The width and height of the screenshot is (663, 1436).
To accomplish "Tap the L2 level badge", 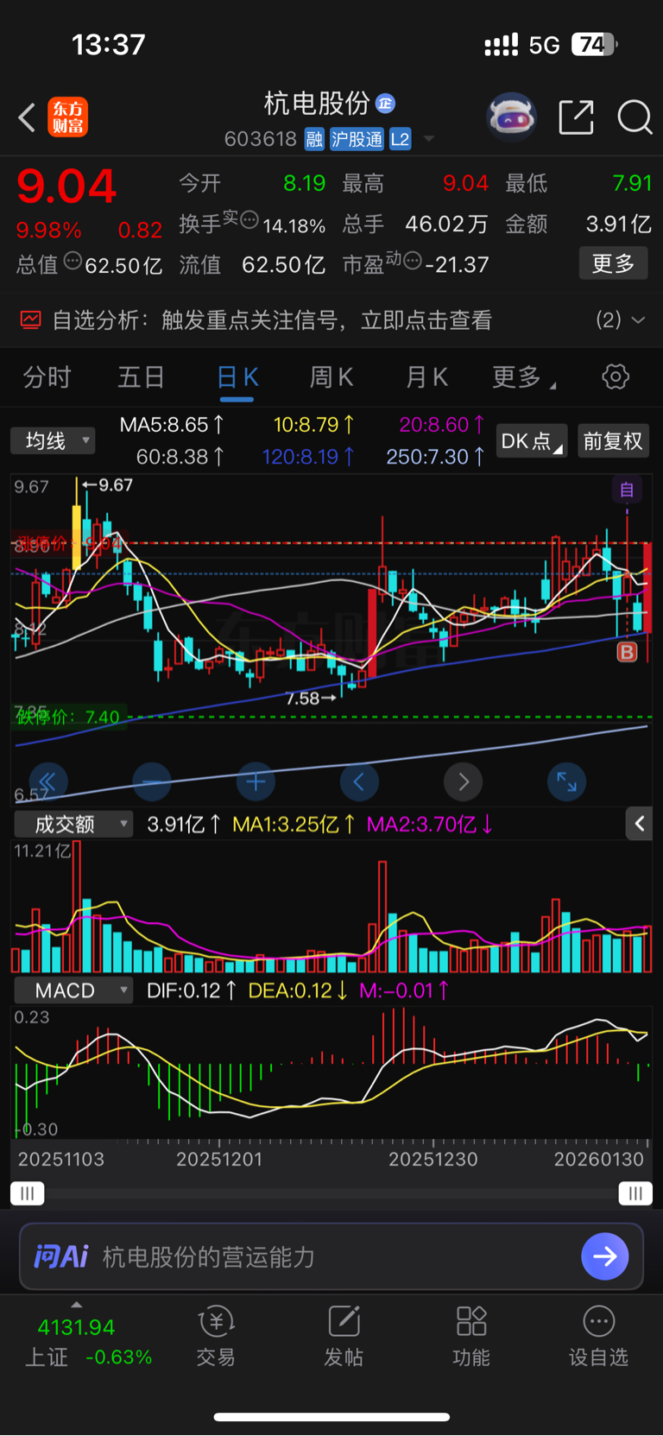I will coord(400,139).
